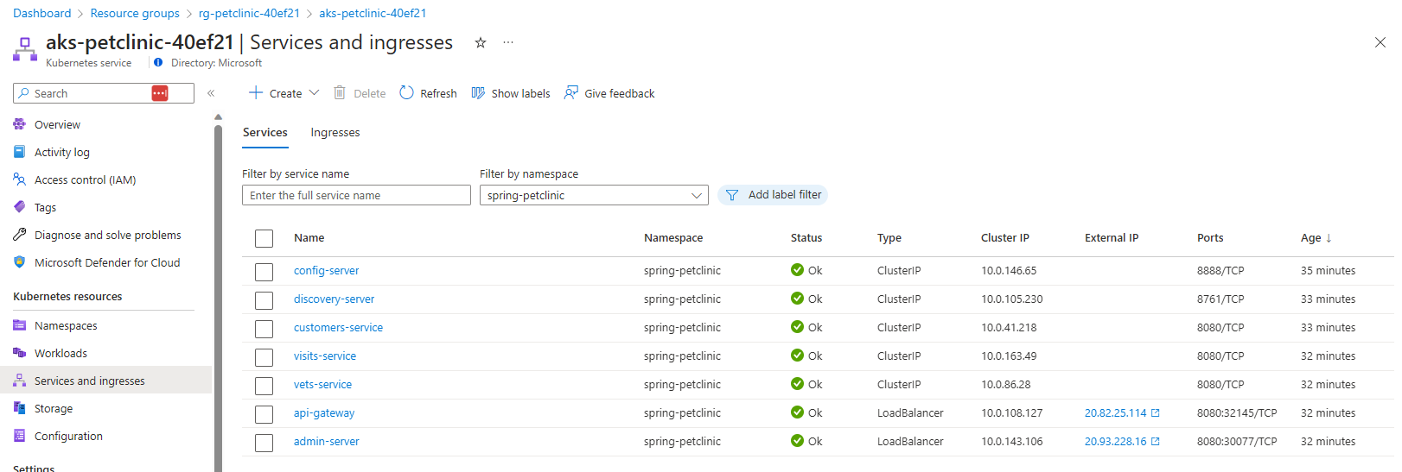
Task: Tick the checkbox for config-server row
Action: [264, 272]
